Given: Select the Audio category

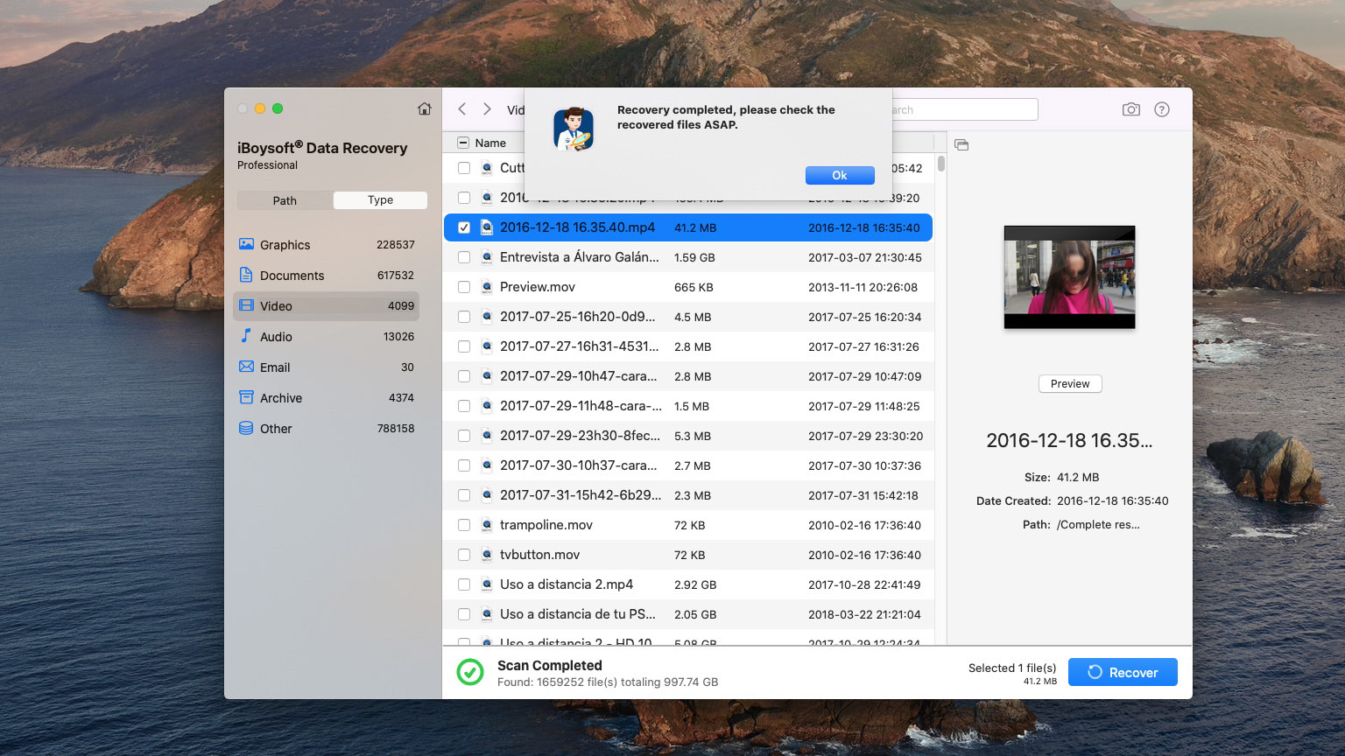Looking at the screenshot, I should tap(327, 337).
